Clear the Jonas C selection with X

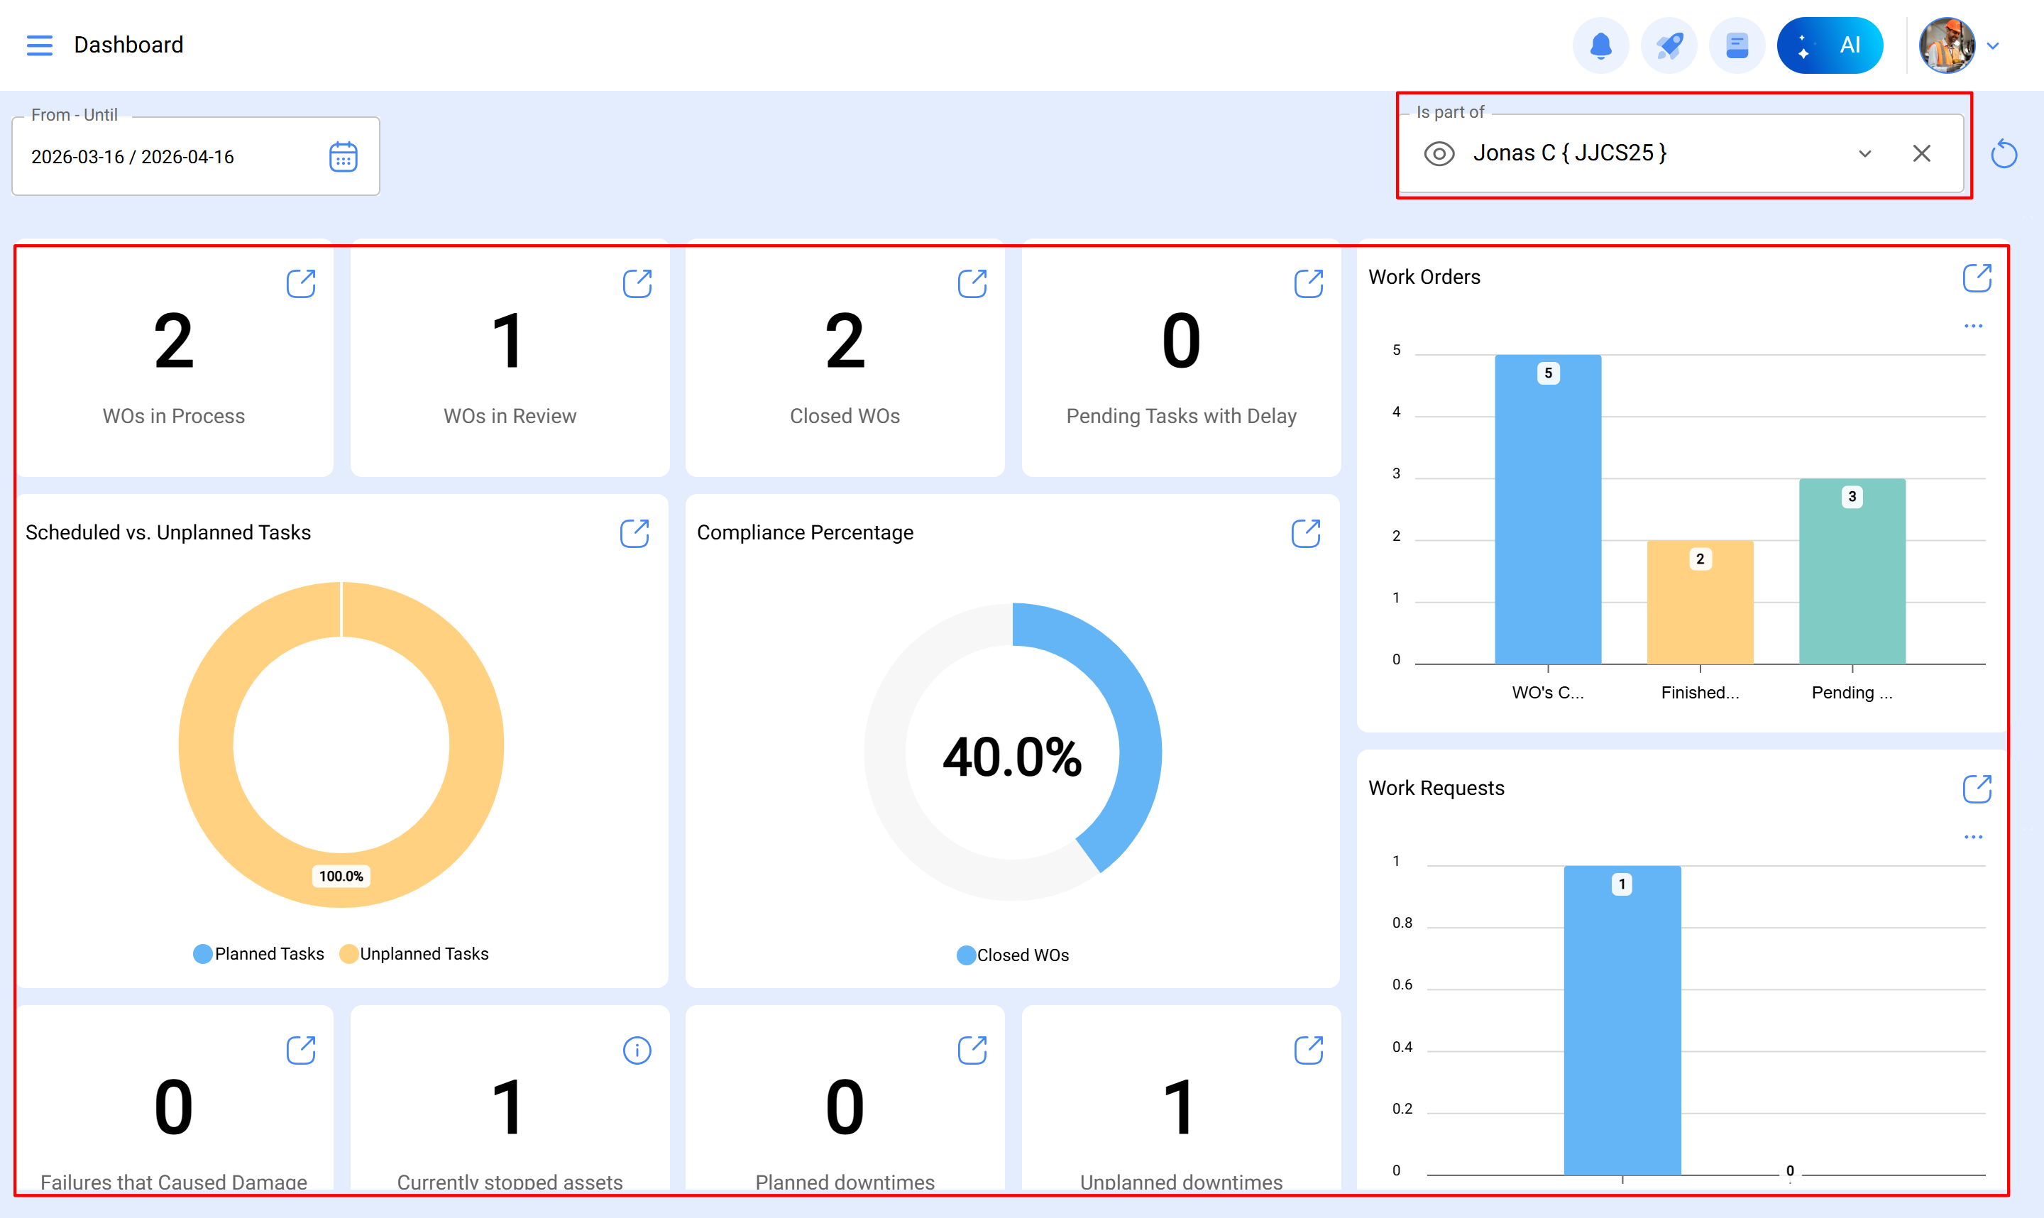[x=1921, y=153]
